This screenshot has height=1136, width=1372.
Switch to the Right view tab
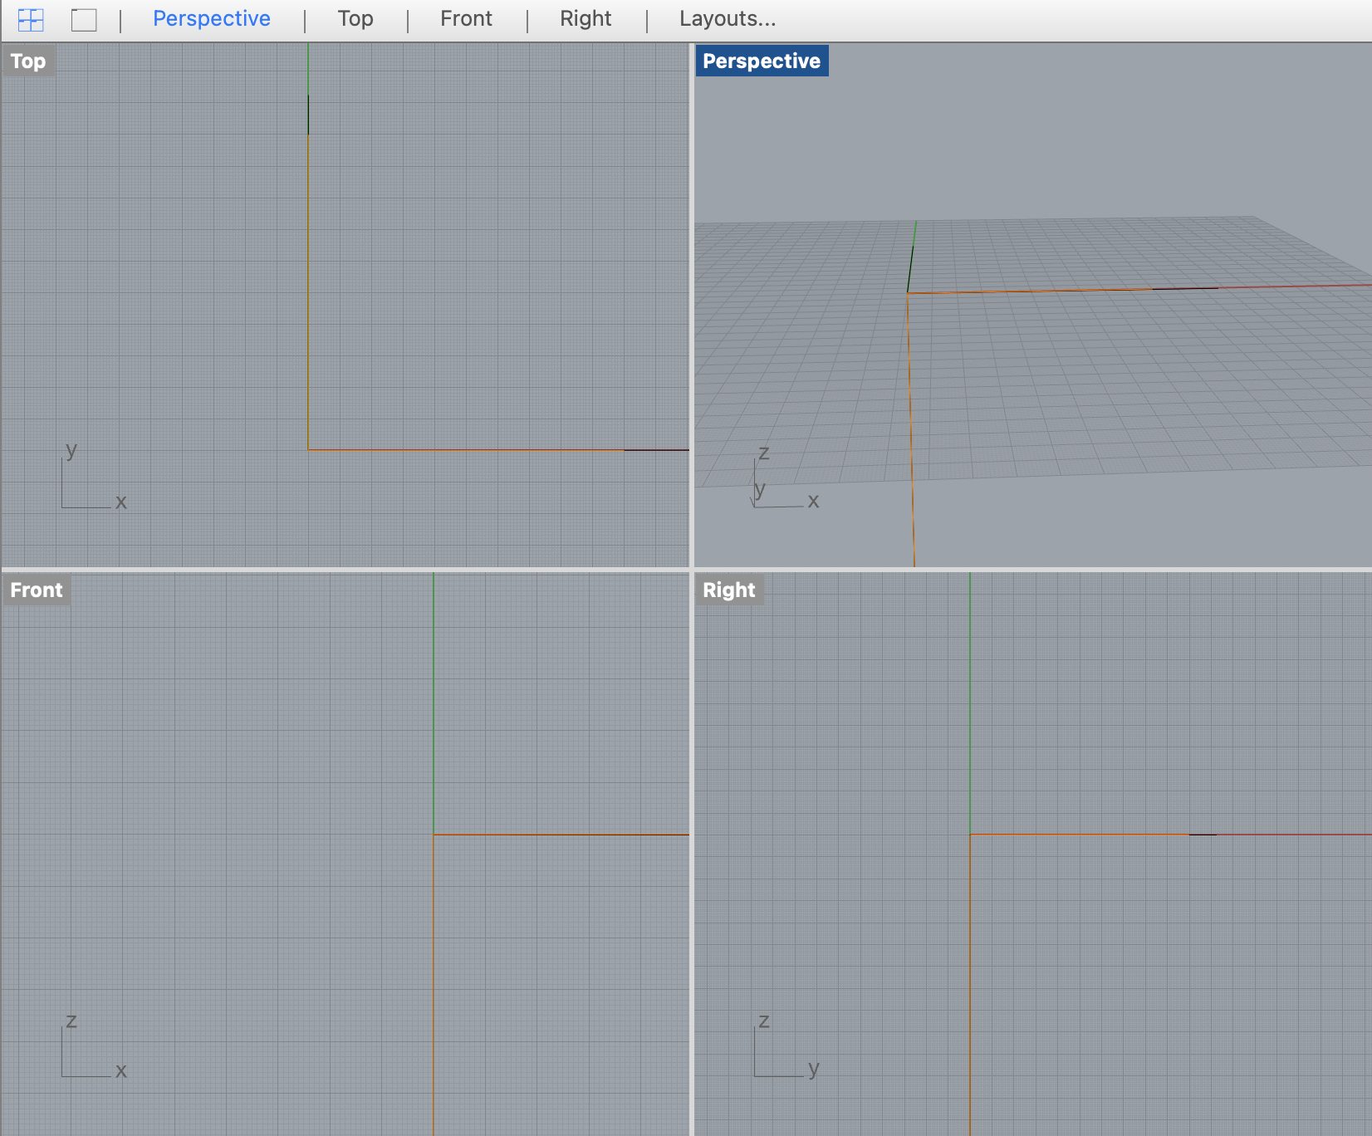(x=586, y=18)
